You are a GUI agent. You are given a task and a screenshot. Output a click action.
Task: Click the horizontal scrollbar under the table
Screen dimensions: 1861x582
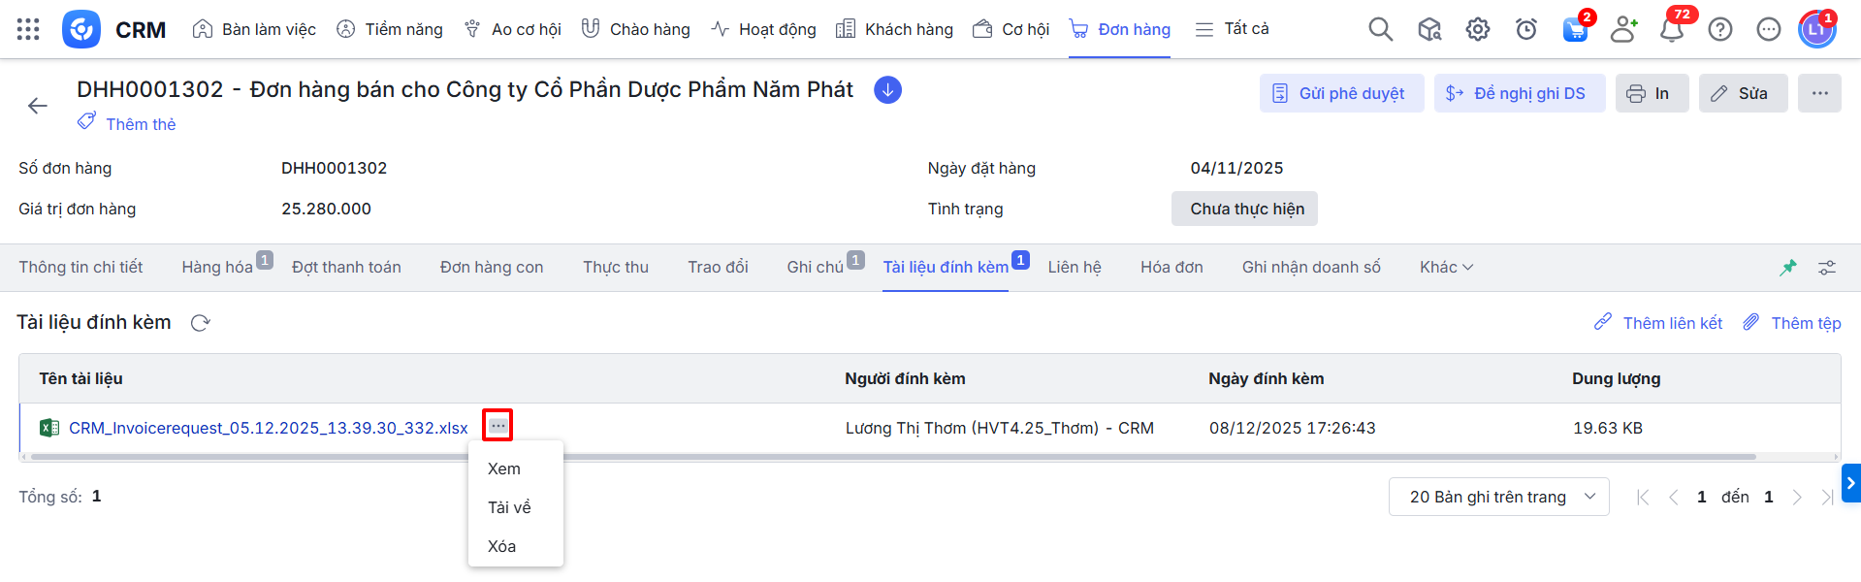coord(892,457)
